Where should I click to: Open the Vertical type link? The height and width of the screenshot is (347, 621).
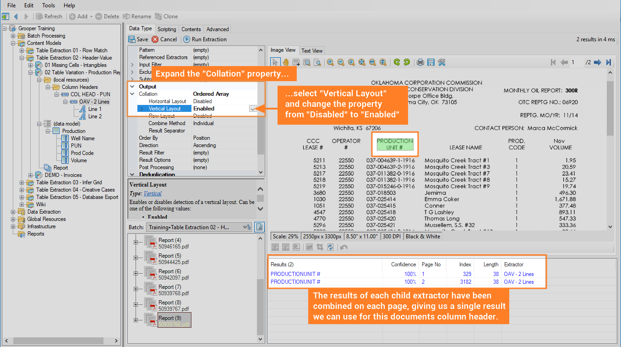[x=153, y=194]
